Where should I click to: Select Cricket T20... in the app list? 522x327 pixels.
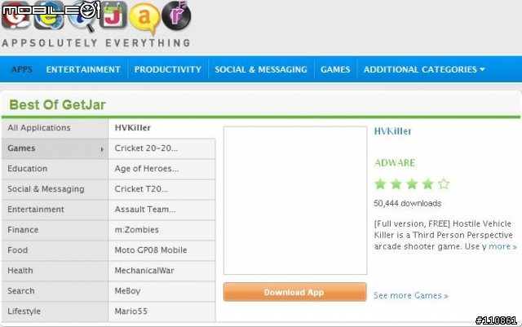(161, 189)
